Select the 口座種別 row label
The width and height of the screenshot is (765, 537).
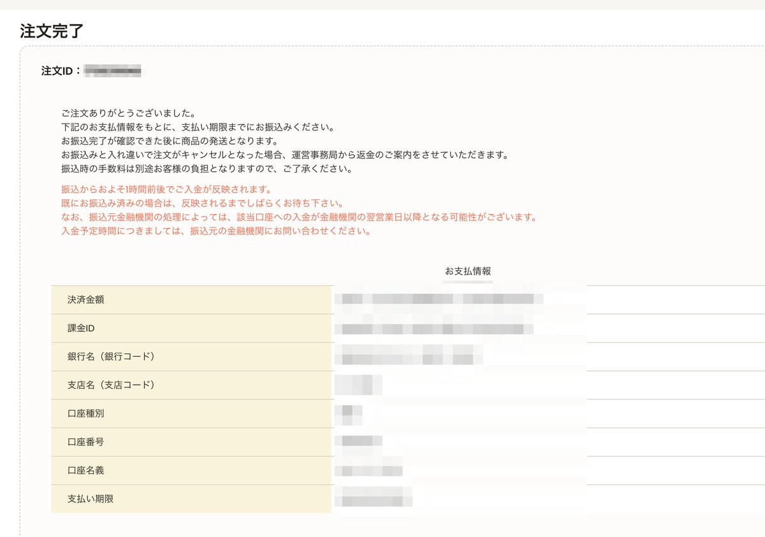(85, 413)
